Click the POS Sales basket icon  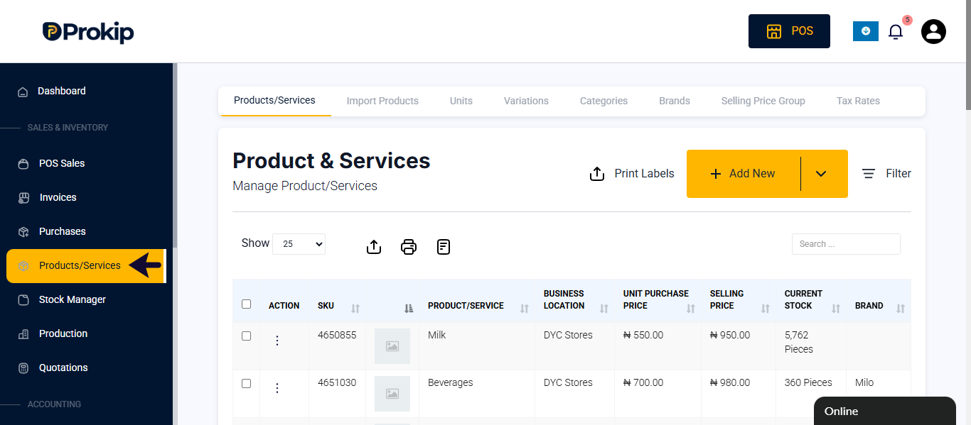(23, 164)
